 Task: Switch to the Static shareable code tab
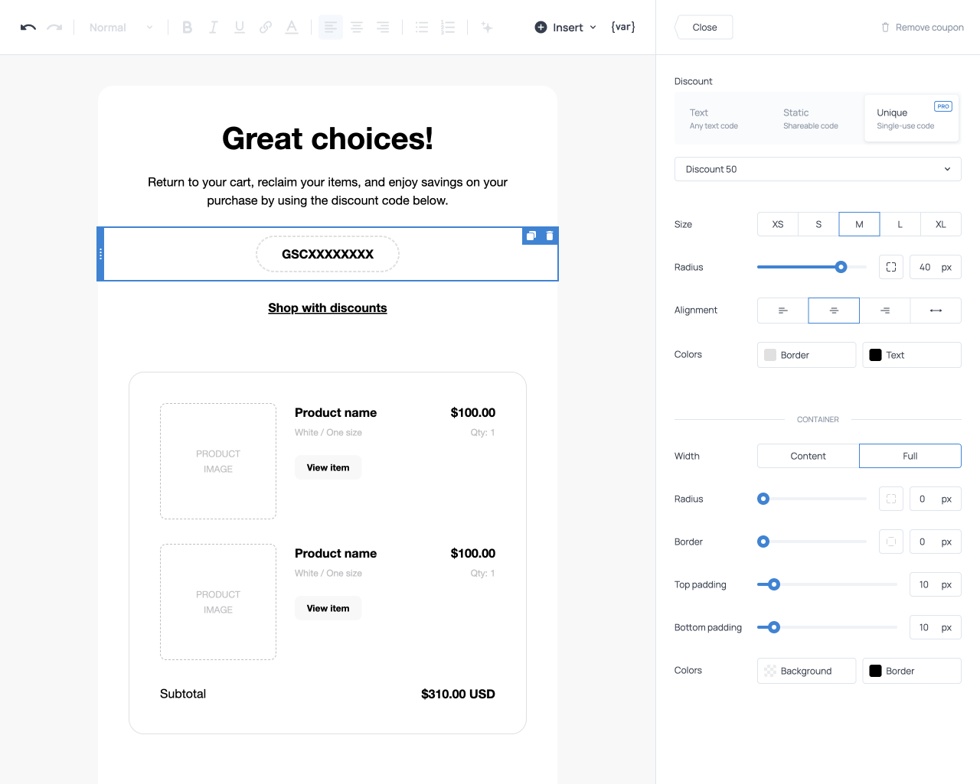pos(810,119)
